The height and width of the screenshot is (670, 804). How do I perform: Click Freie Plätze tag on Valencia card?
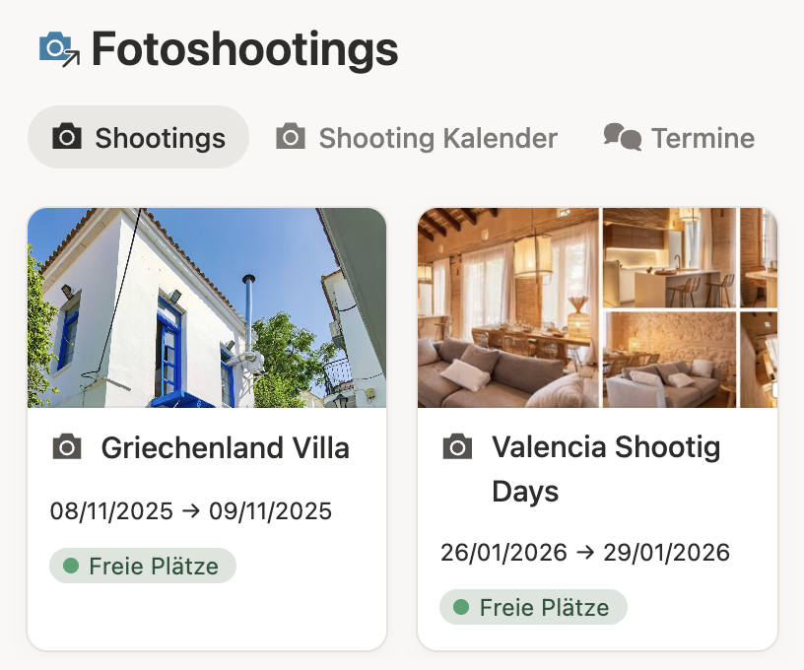(533, 607)
